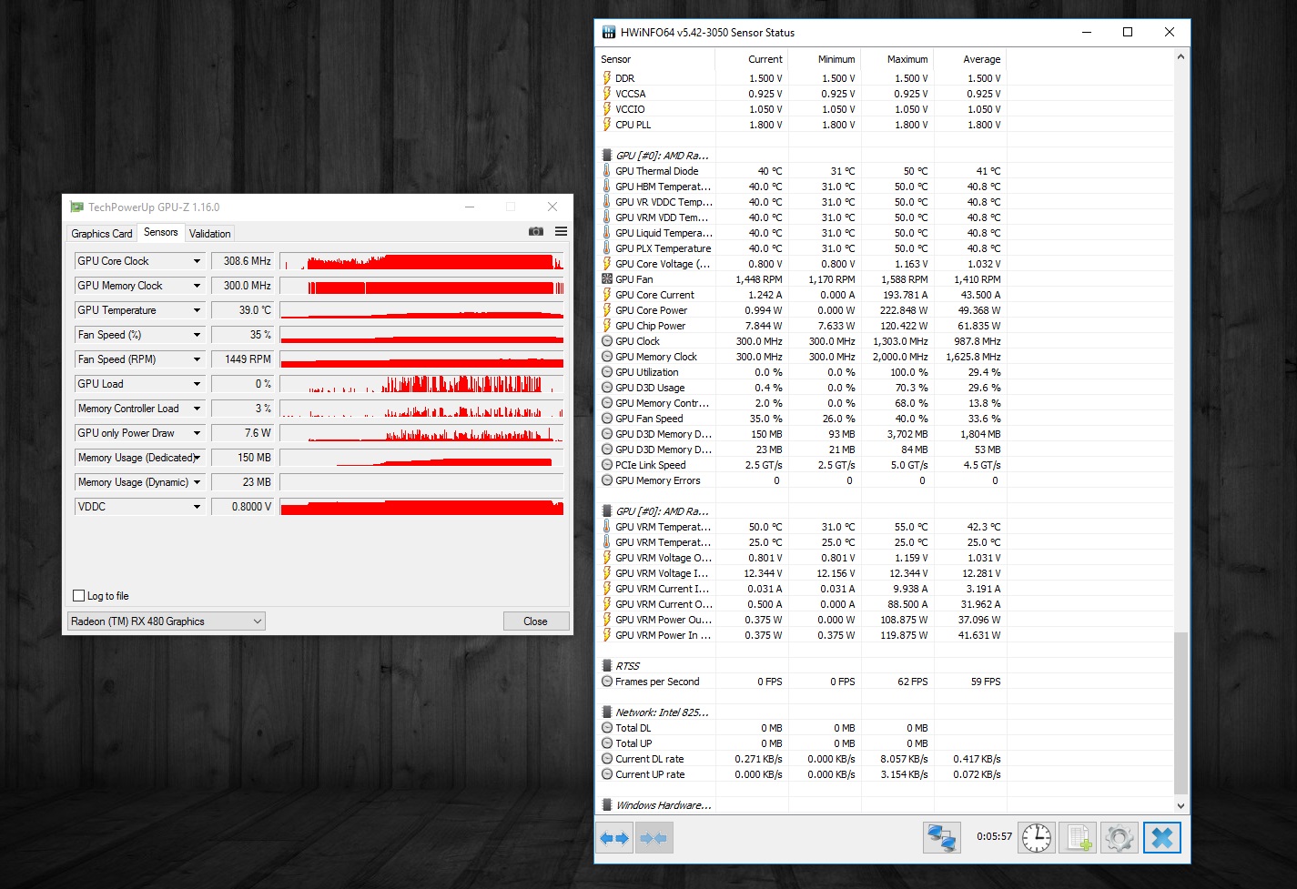The image size is (1297, 889).
Task: Click the grey collapse arrows button in HWiNFO
Action: point(654,838)
